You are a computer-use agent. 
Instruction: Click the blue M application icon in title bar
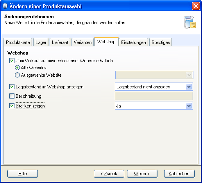(x=5, y=6)
